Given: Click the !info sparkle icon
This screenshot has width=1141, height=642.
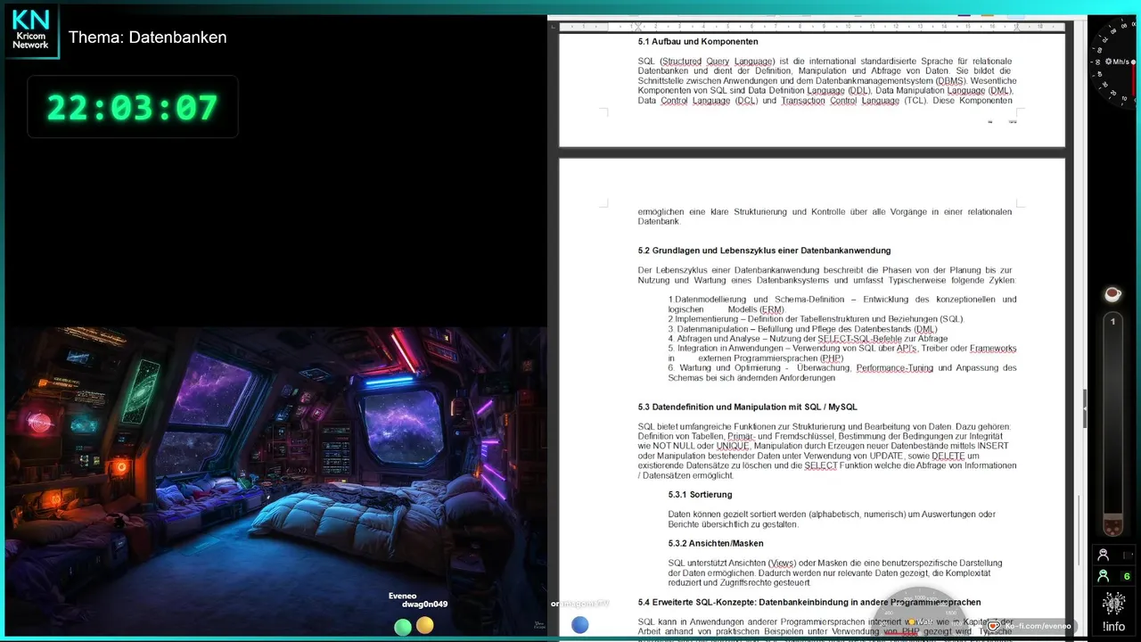Looking at the screenshot, I should [1113, 604].
